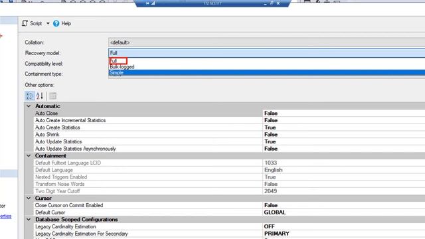
Task: Collapse the Automatic category
Action: pyautogui.click(x=29, y=106)
